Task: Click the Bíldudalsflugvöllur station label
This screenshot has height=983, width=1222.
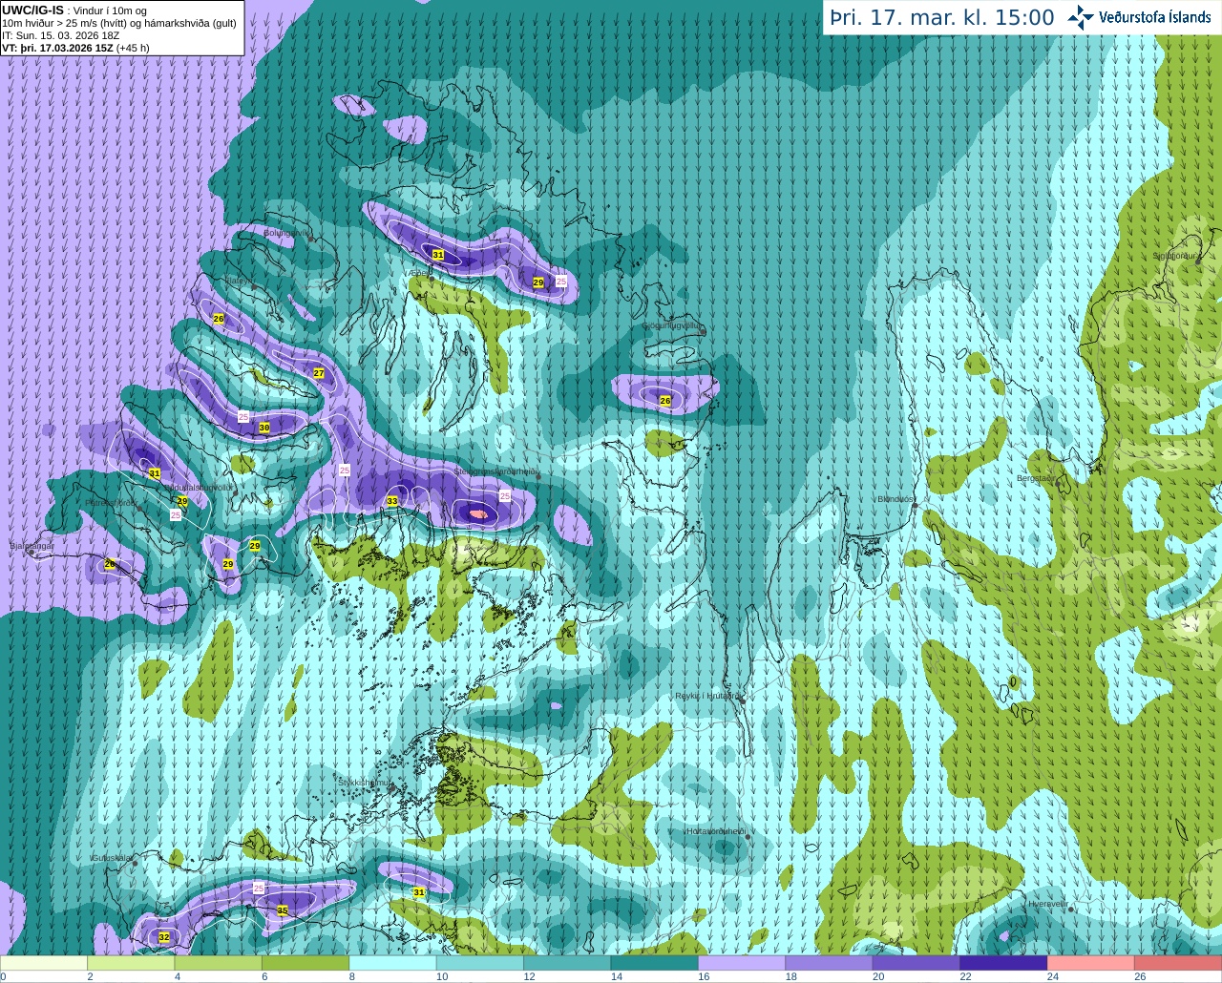Action: (200, 487)
